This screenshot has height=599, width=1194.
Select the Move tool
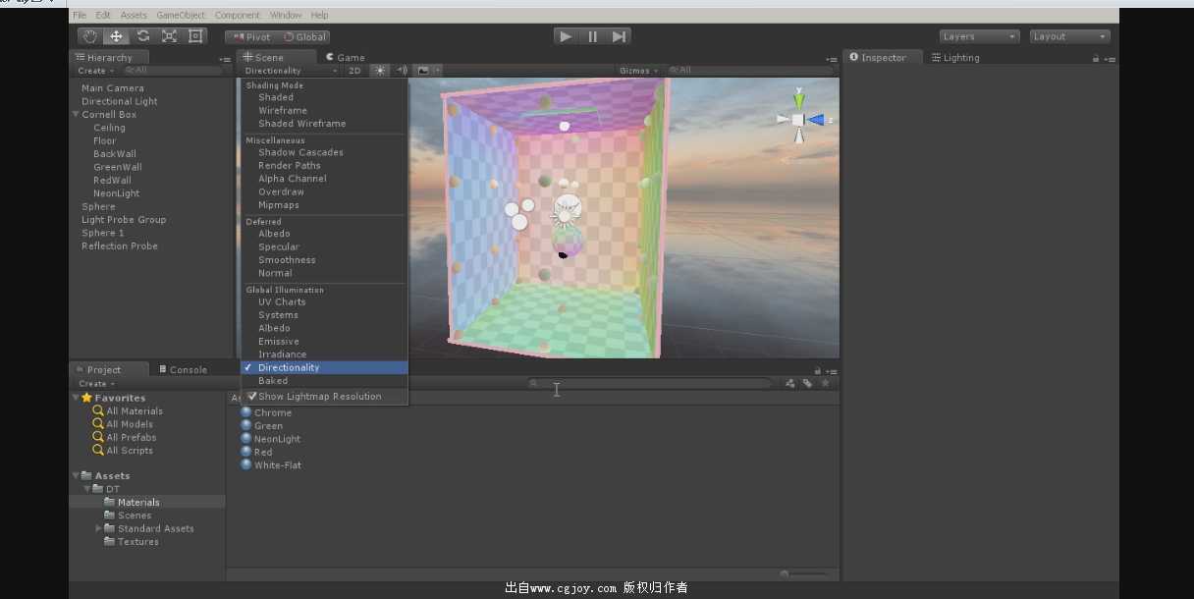116,35
